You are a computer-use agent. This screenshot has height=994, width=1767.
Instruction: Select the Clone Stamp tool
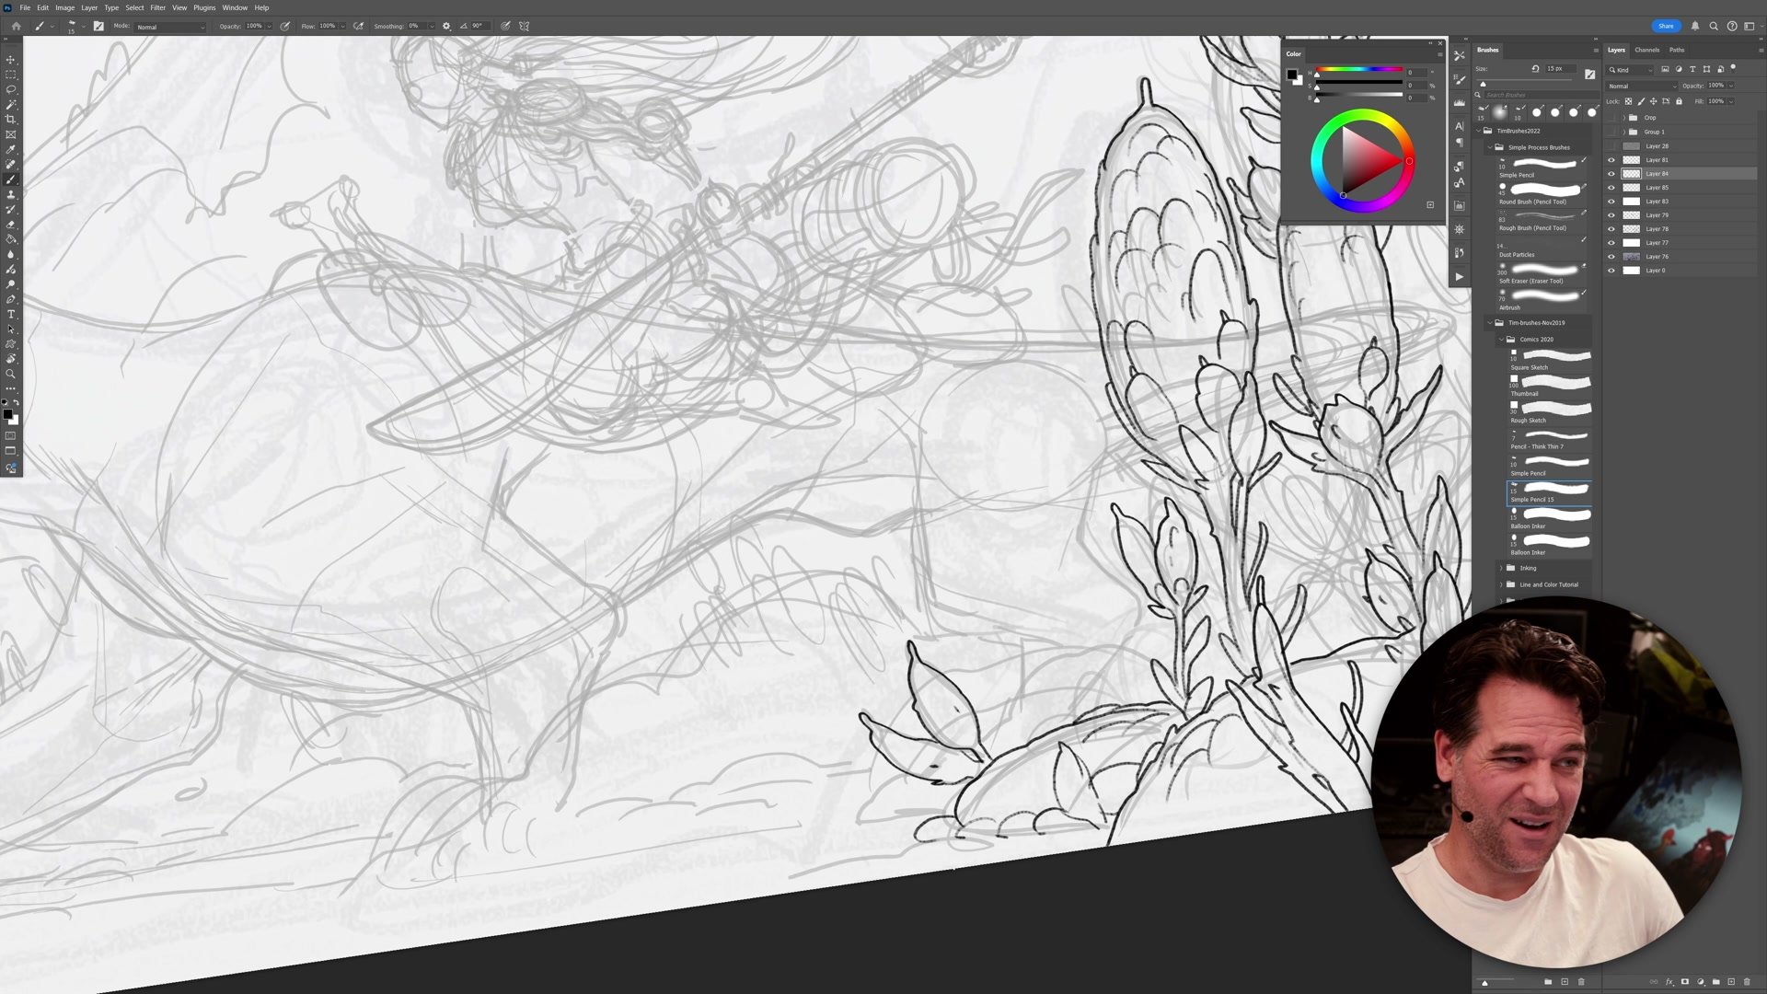[11, 195]
